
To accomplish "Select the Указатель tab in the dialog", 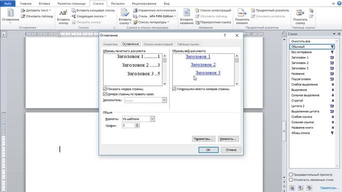I will (111, 44).
